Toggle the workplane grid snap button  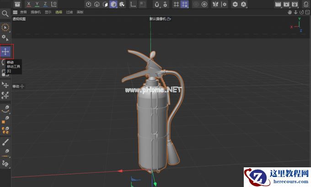click(185, 4)
